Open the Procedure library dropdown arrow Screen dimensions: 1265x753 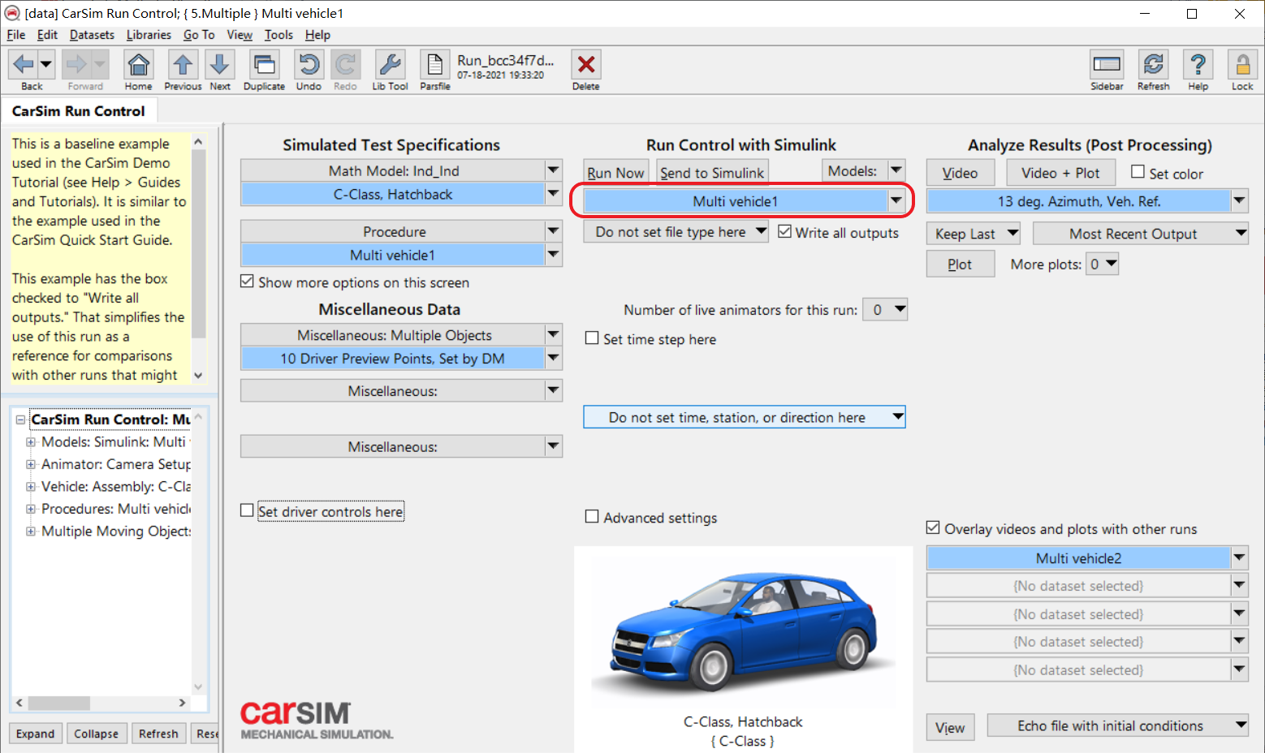pos(554,231)
